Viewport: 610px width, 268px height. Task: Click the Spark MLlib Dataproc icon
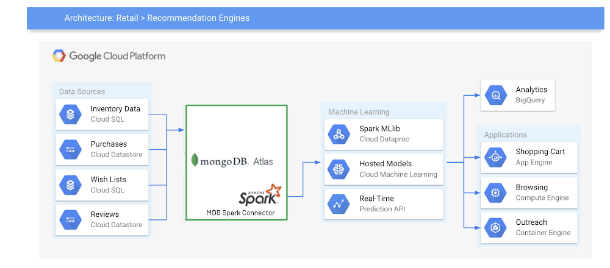point(339,134)
